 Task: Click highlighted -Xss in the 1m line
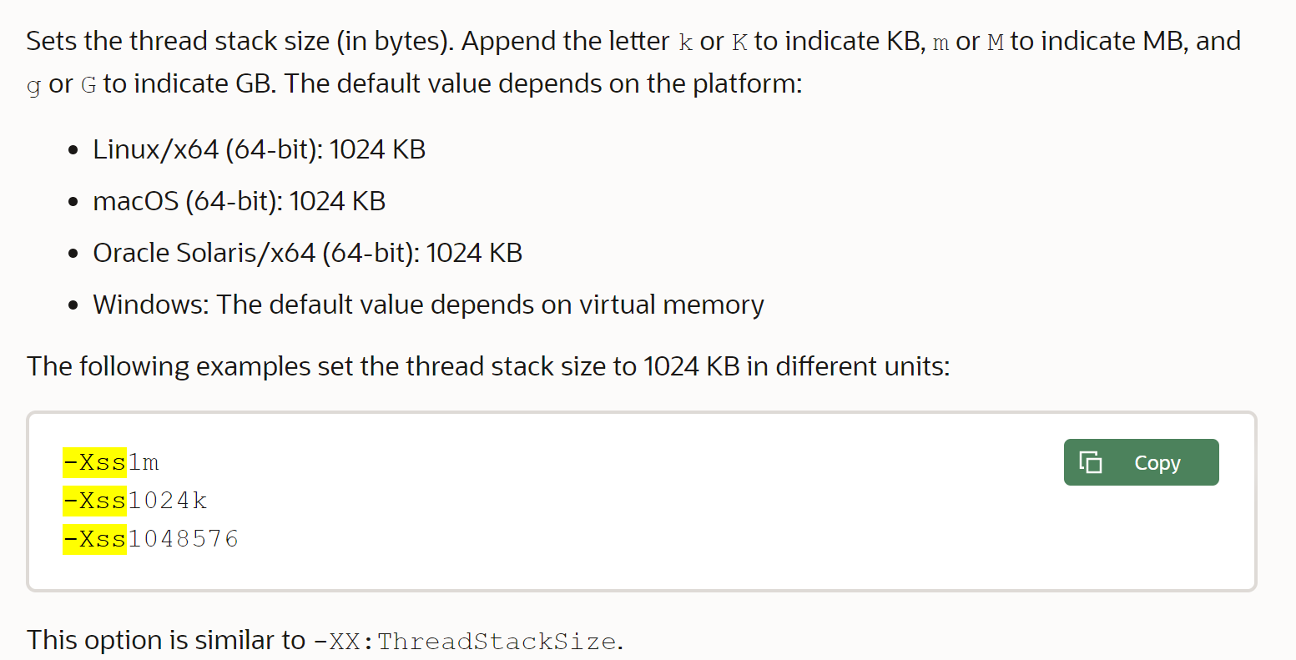94,462
